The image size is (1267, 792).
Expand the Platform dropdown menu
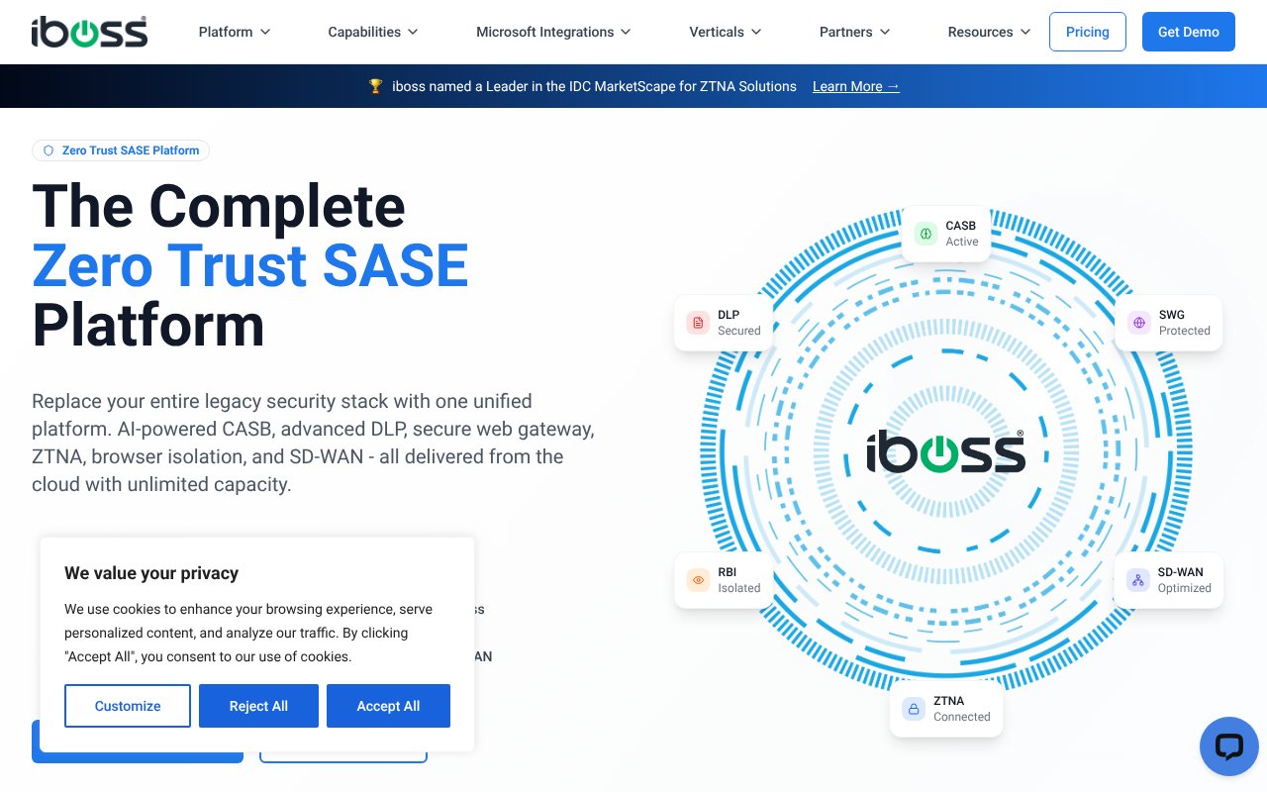tap(235, 32)
